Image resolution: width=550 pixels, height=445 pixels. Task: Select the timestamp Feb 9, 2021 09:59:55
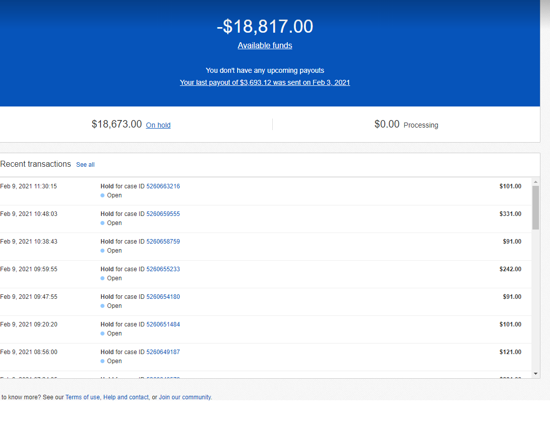coord(29,269)
